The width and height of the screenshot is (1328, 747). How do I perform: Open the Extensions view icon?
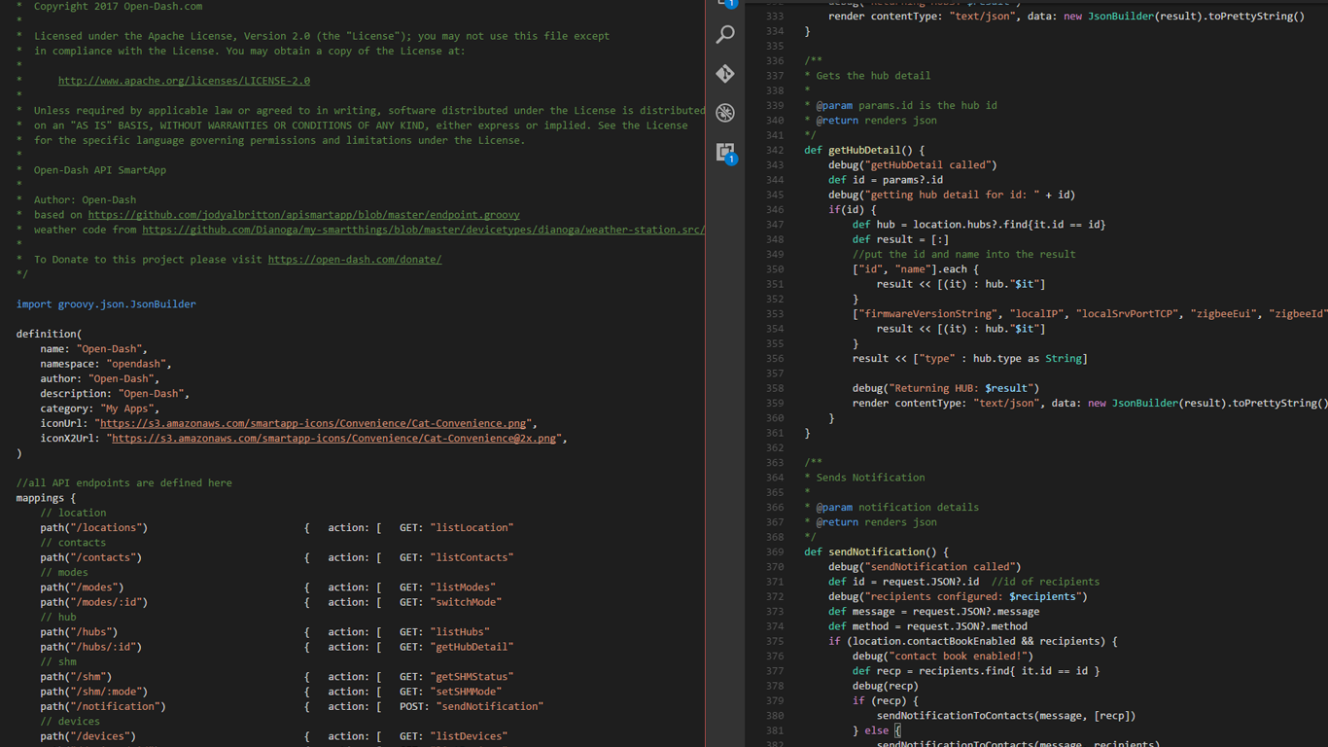click(725, 152)
